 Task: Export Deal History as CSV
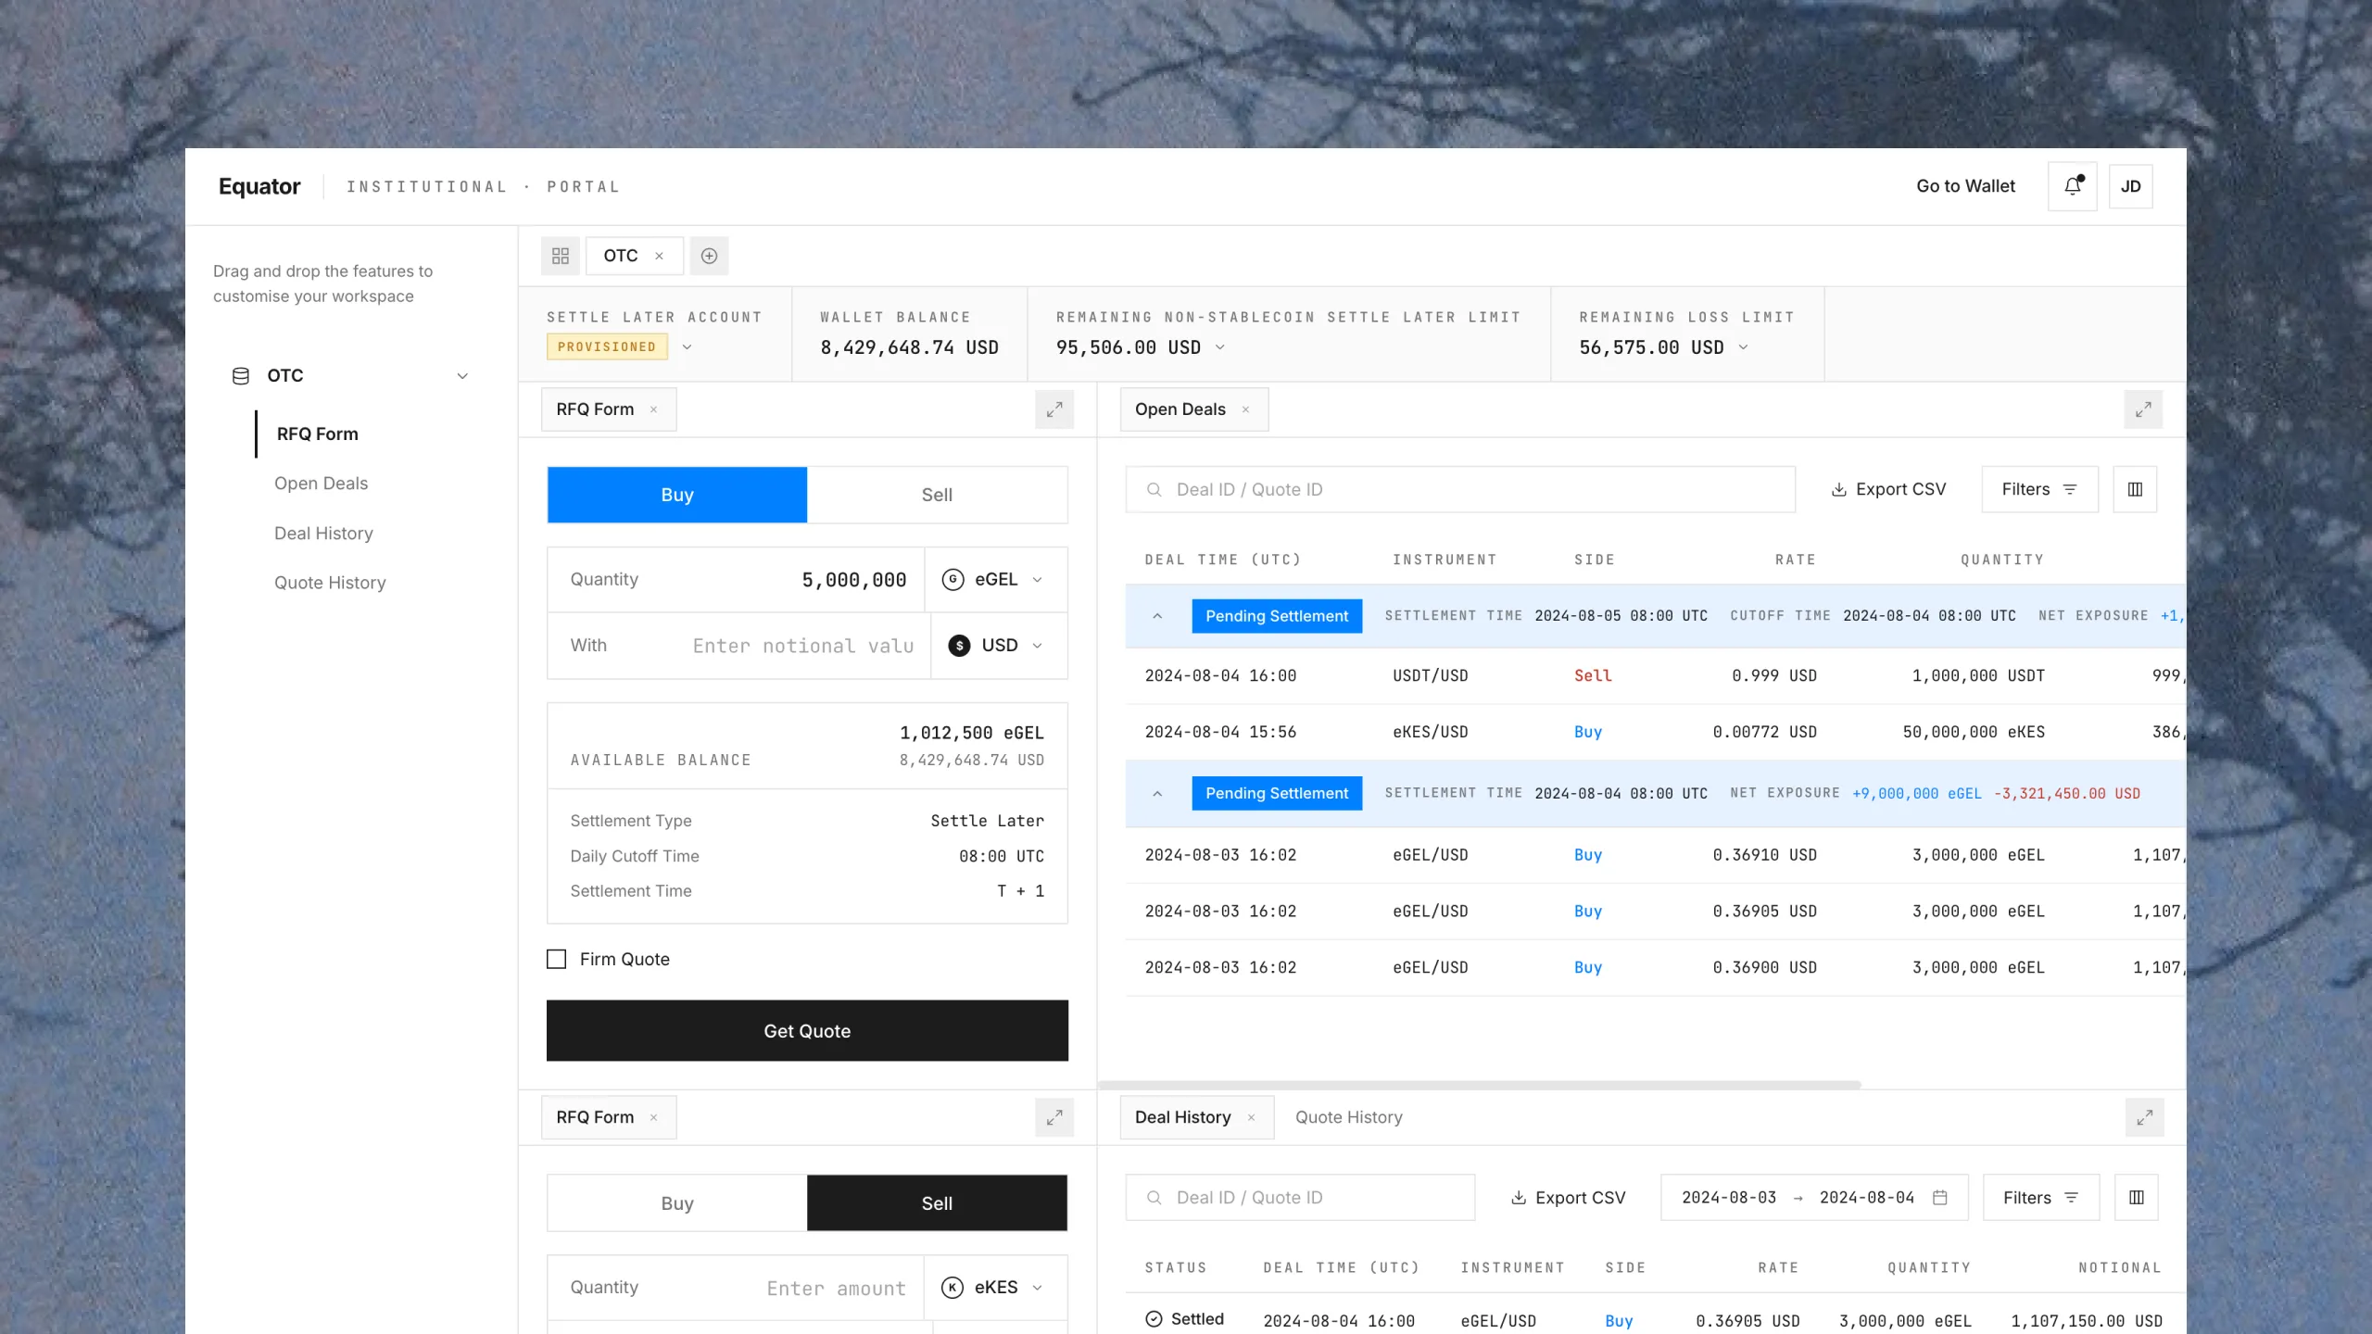pyautogui.click(x=1568, y=1198)
